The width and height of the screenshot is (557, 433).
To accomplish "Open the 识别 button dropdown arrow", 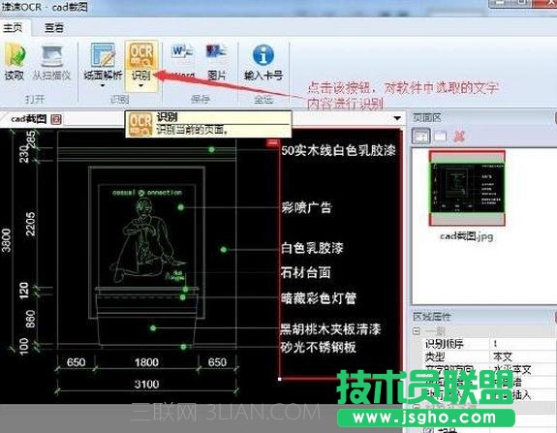I will pos(141,85).
